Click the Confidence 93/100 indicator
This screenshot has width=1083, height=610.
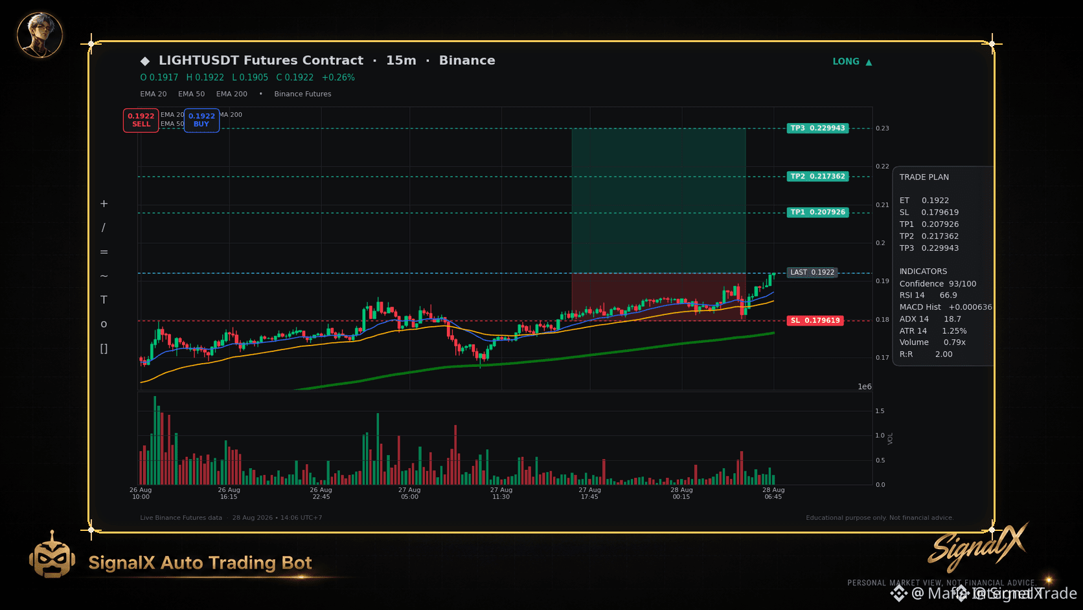pyautogui.click(x=938, y=284)
